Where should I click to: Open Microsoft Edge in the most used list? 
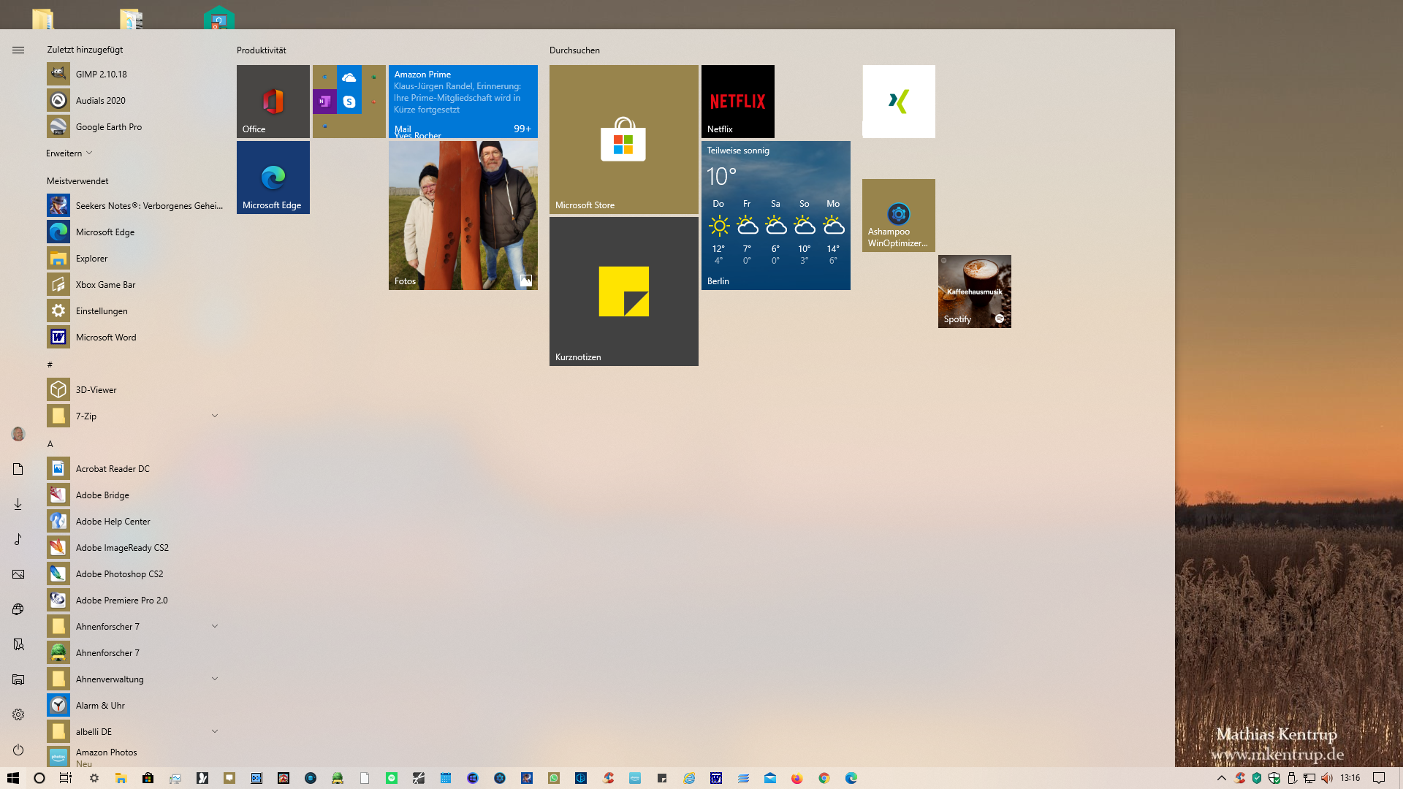click(x=135, y=232)
